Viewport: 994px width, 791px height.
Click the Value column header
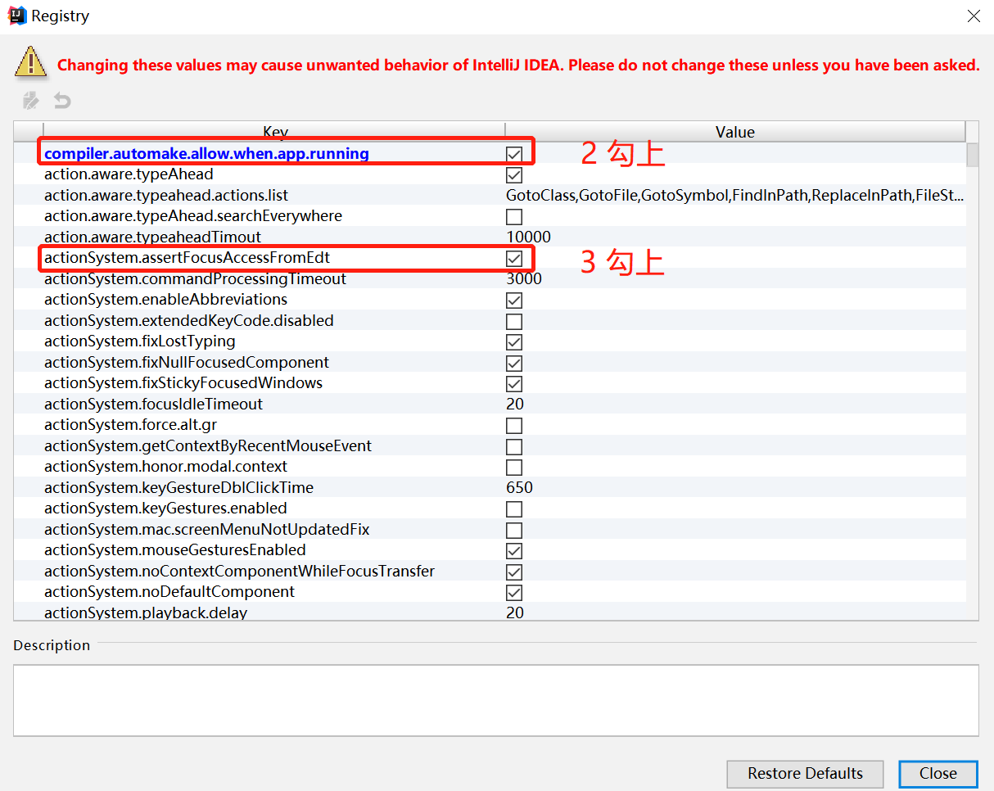click(735, 132)
